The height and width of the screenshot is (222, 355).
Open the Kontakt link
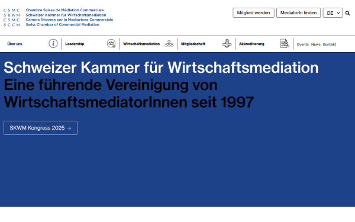click(x=329, y=44)
